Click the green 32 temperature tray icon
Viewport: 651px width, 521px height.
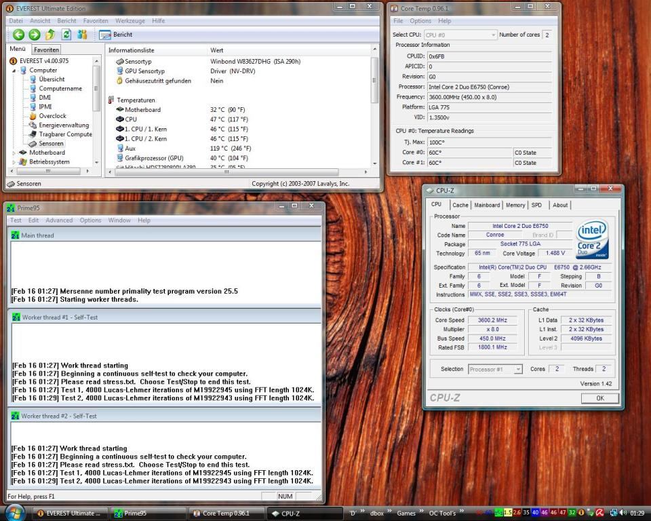pyautogui.click(x=572, y=513)
